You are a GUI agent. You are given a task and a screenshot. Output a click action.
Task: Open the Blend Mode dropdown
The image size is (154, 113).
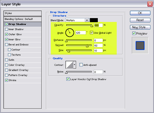pos(87,20)
